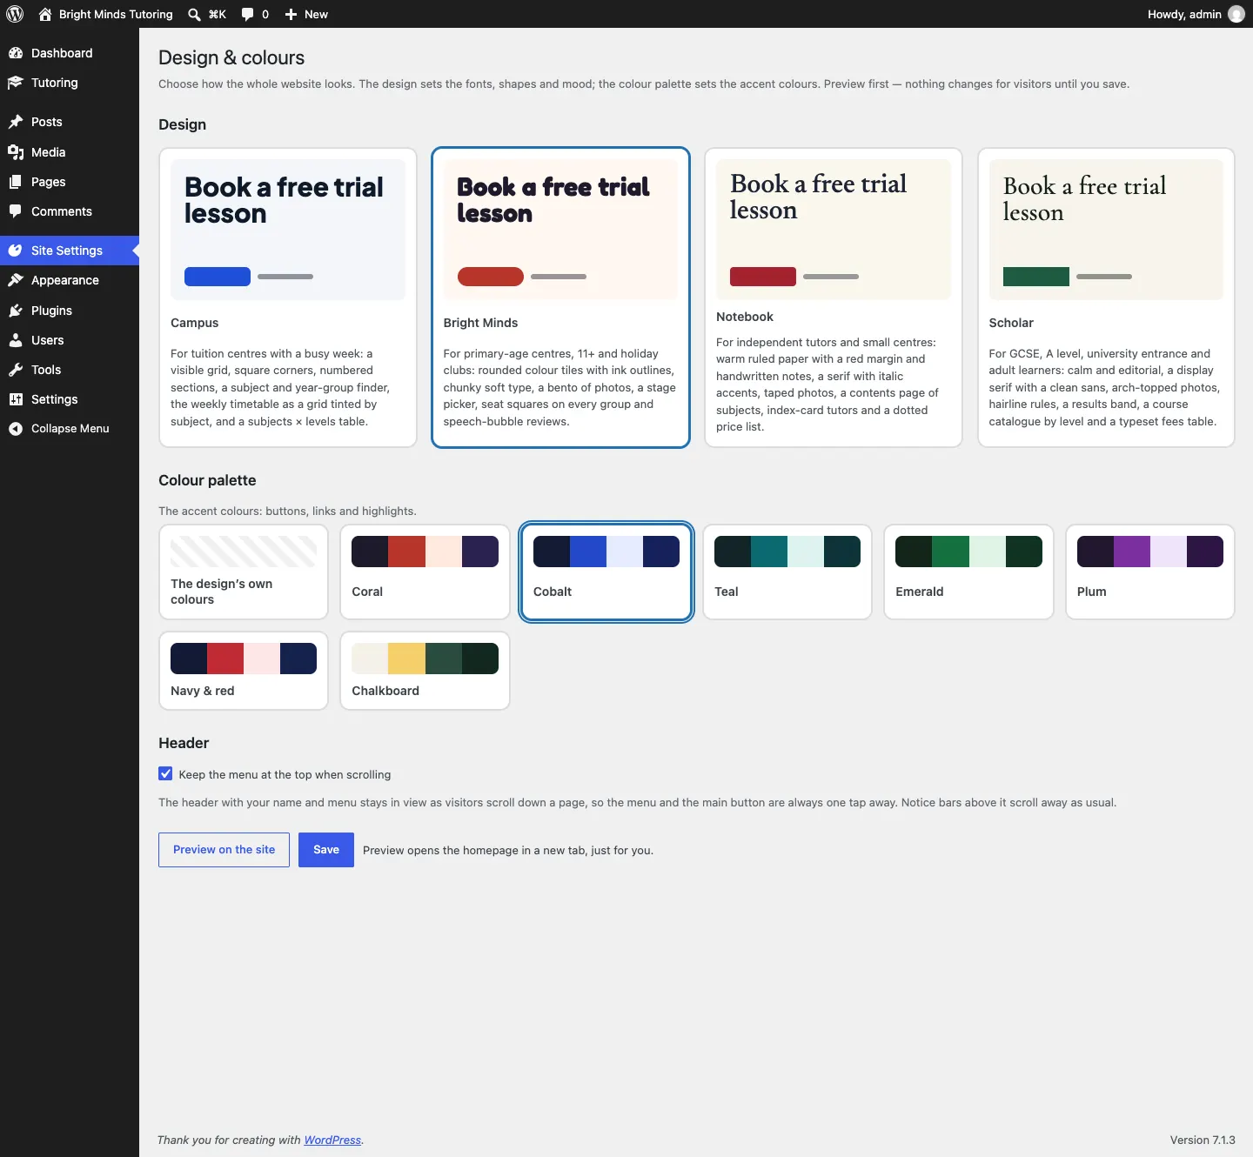
Task: Choose the Scholar design card
Action: [1106, 298]
